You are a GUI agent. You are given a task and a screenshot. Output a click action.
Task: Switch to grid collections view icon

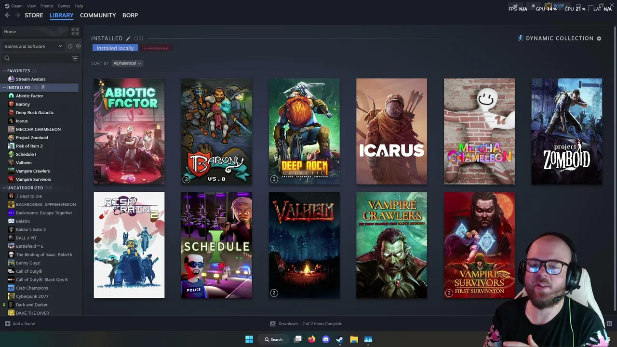pyautogui.click(x=75, y=31)
